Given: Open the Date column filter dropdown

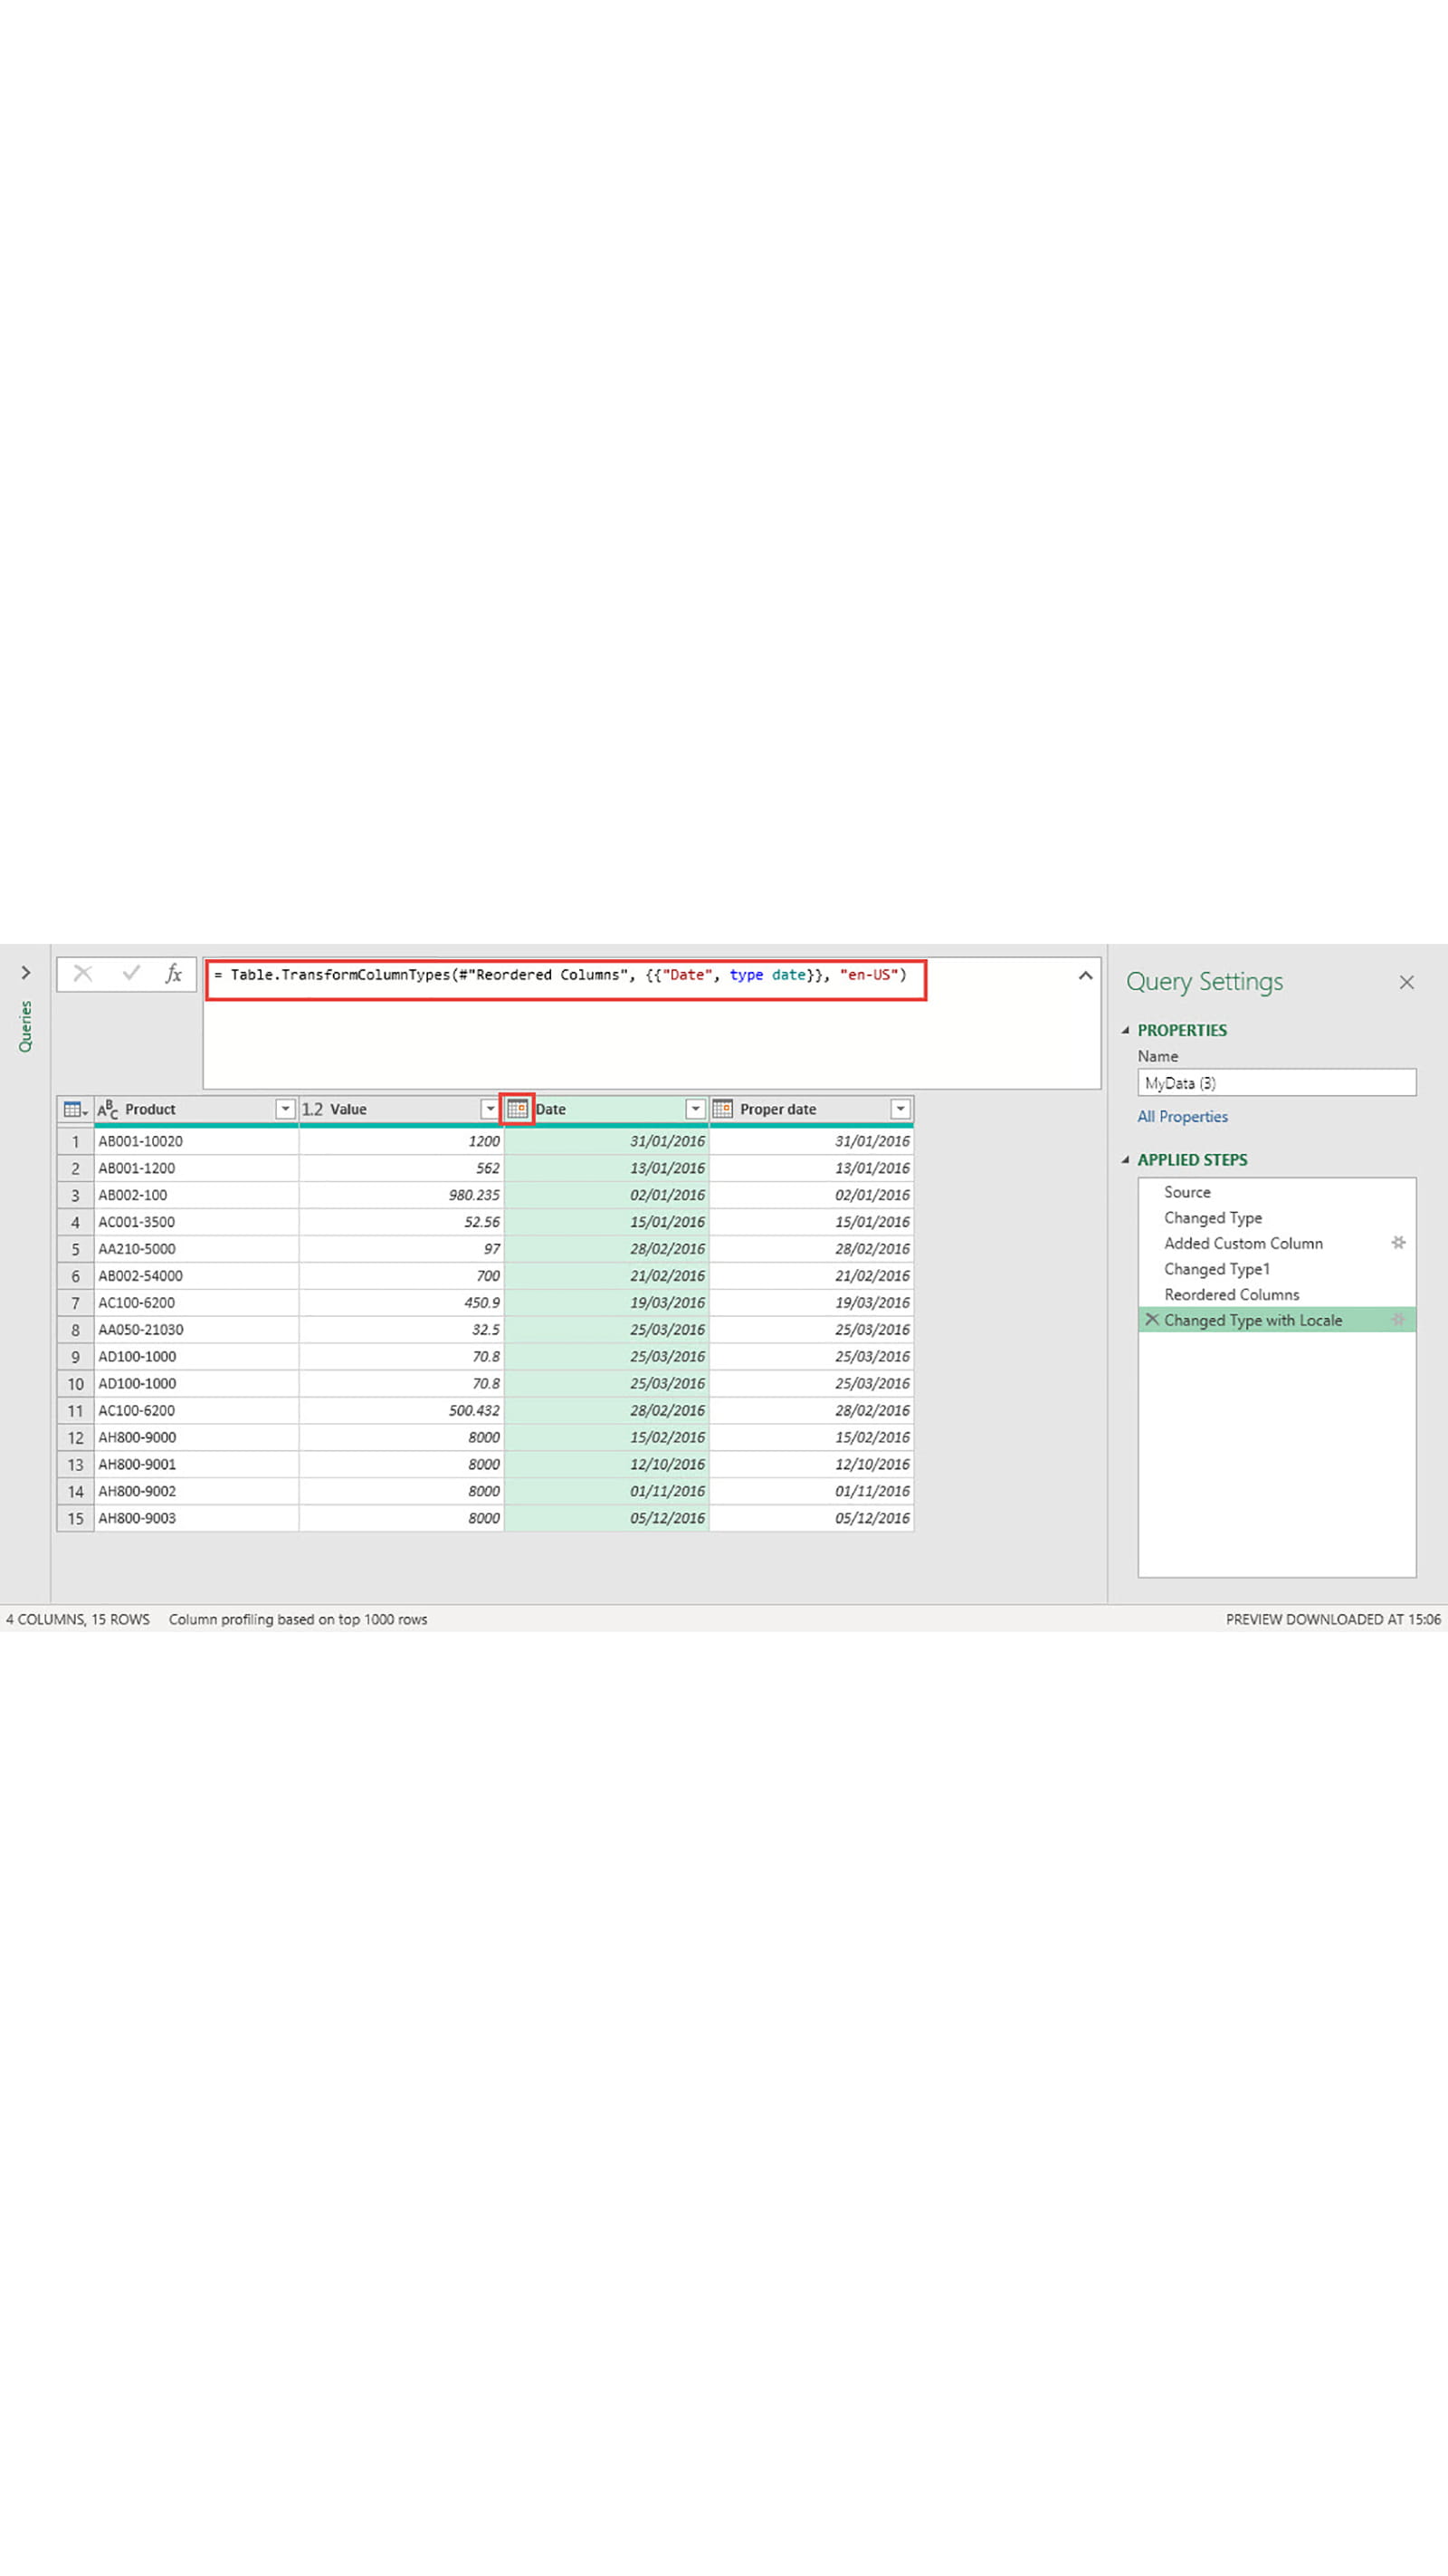Looking at the screenshot, I should click(x=694, y=1108).
